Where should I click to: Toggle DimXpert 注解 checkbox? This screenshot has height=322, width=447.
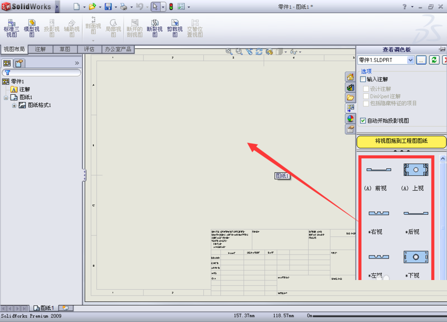[x=366, y=96]
